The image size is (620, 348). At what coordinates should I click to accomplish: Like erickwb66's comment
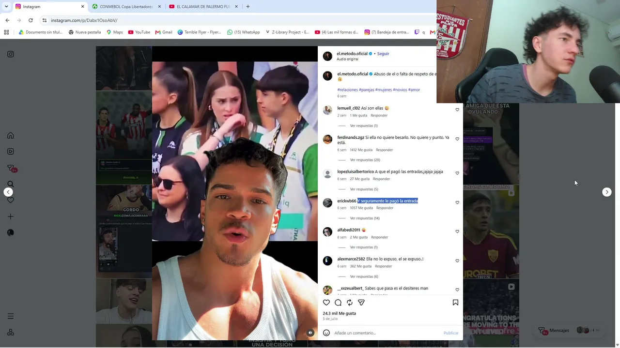pos(457,203)
